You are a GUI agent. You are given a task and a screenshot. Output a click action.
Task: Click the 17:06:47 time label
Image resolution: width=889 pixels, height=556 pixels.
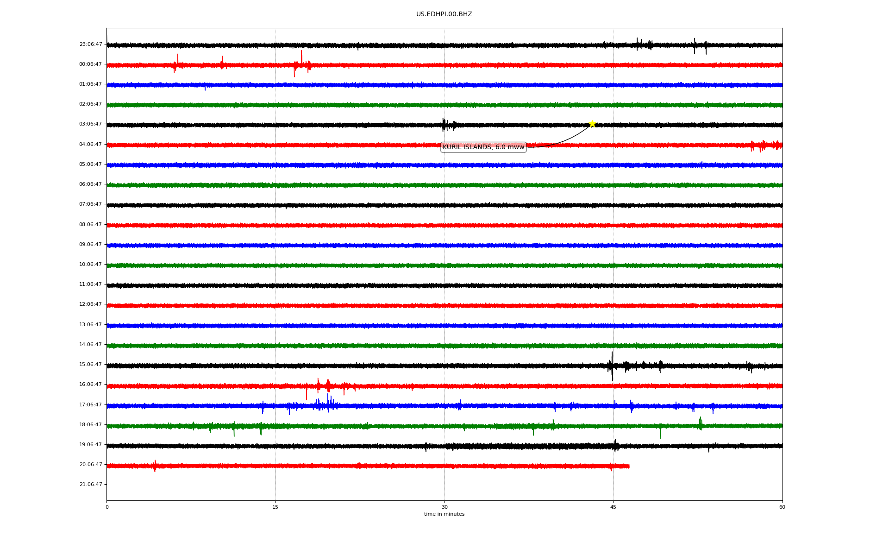(91, 405)
